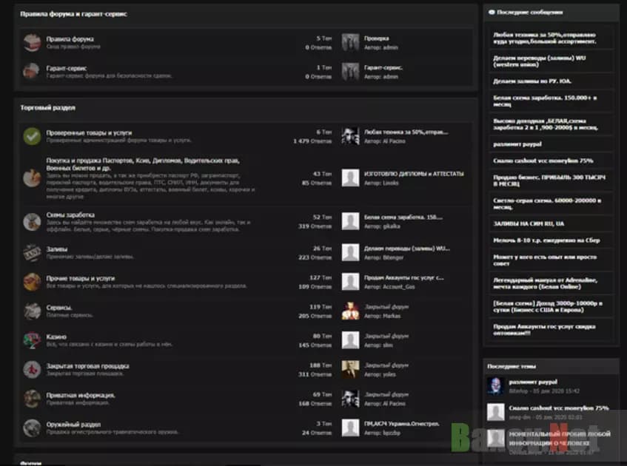Screen dimensions: 627x466
Task: Click the Приватная информация category icon
Action: click(x=31, y=399)
